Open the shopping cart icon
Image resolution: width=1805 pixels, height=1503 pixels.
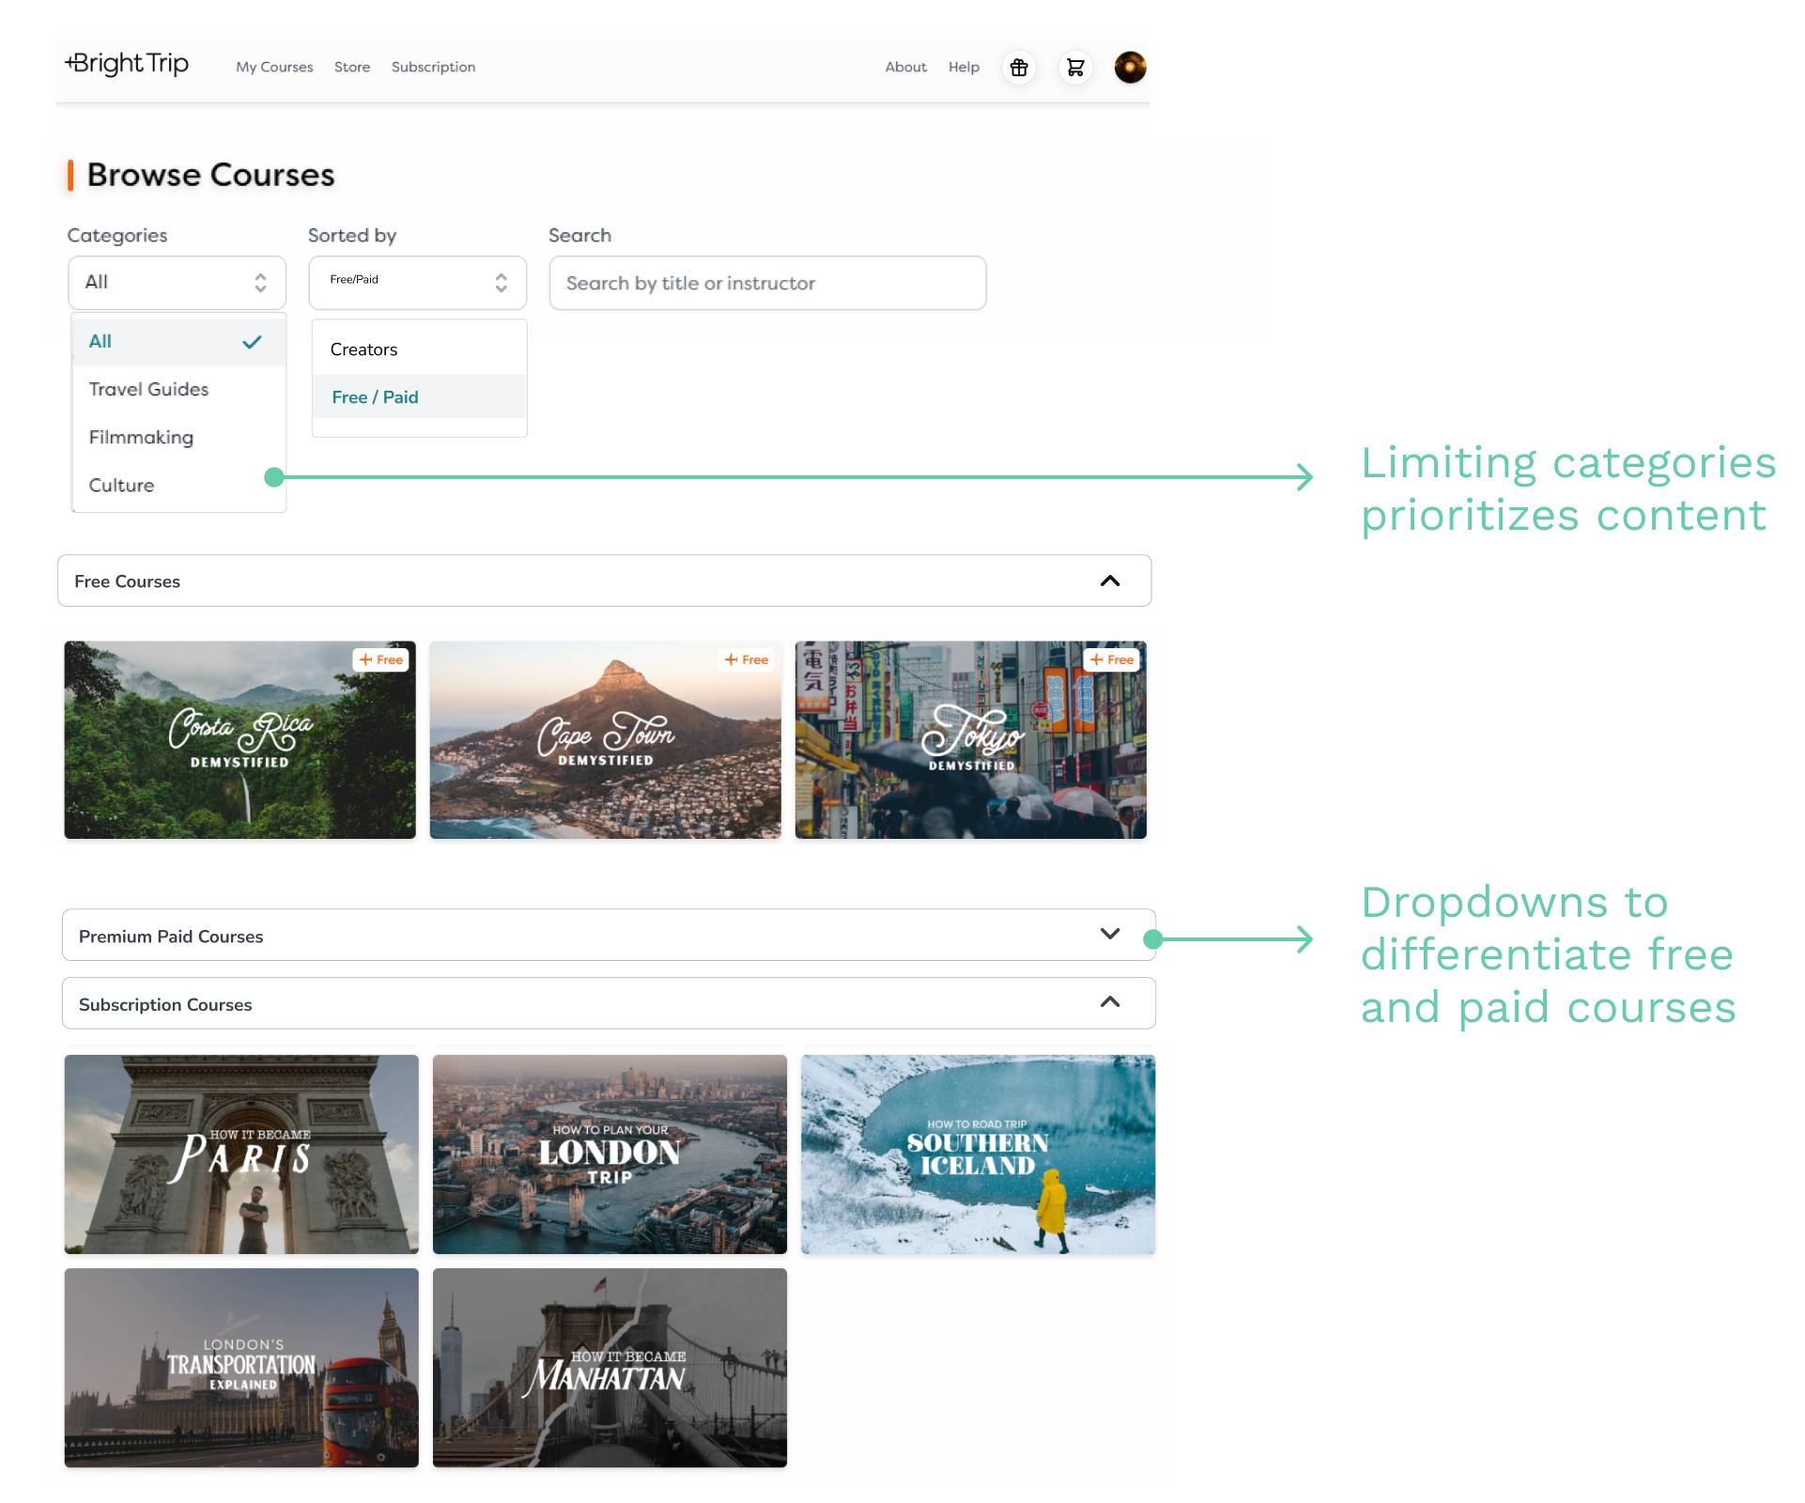[x=1075, y=68]
